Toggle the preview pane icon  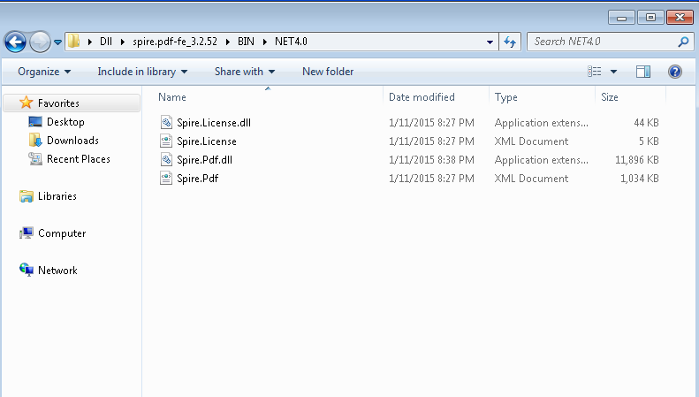[x=643, y=72]
